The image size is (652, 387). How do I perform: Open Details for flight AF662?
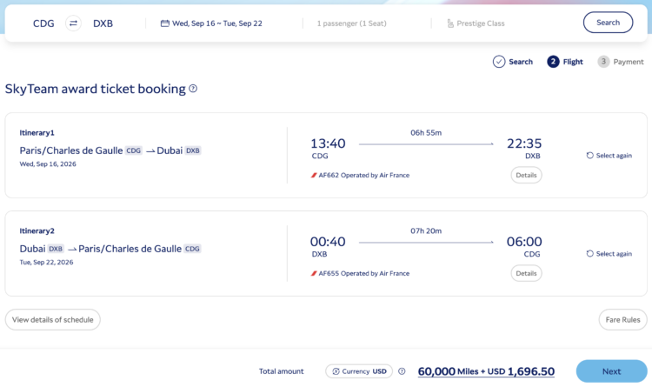(x=526, y=175)
